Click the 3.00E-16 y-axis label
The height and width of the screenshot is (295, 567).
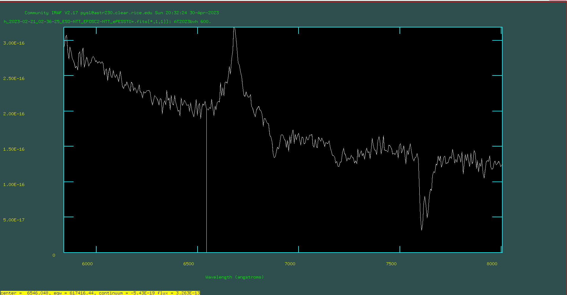[14, 43]
